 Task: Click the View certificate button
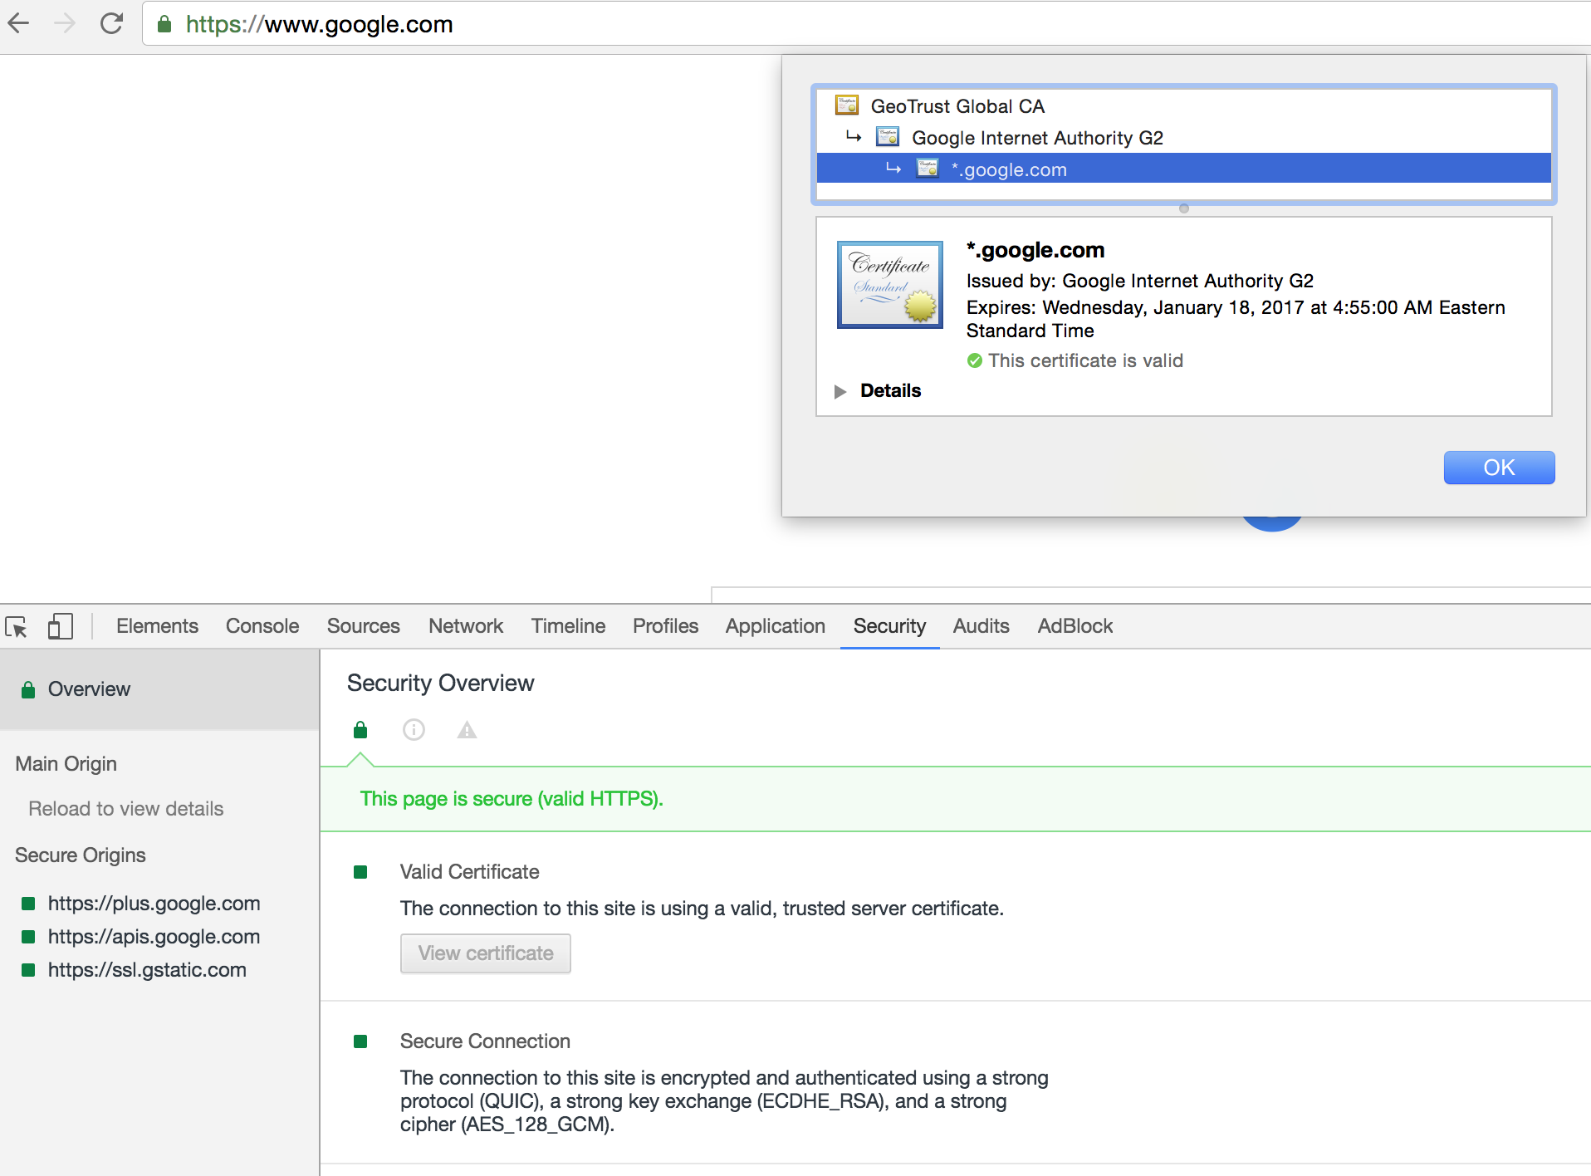[486, 953]
